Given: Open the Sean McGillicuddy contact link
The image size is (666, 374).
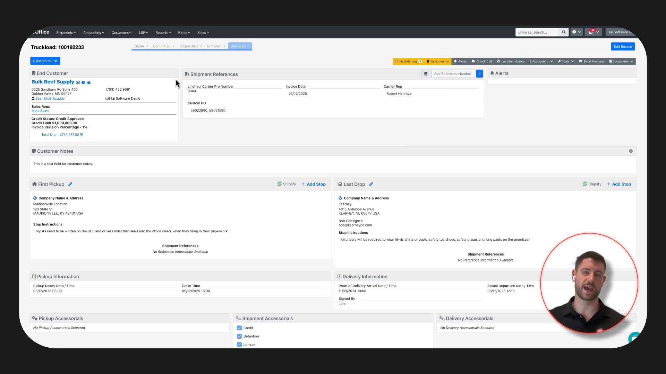Looking at the screenshot, I should click(x=50, y=99).
